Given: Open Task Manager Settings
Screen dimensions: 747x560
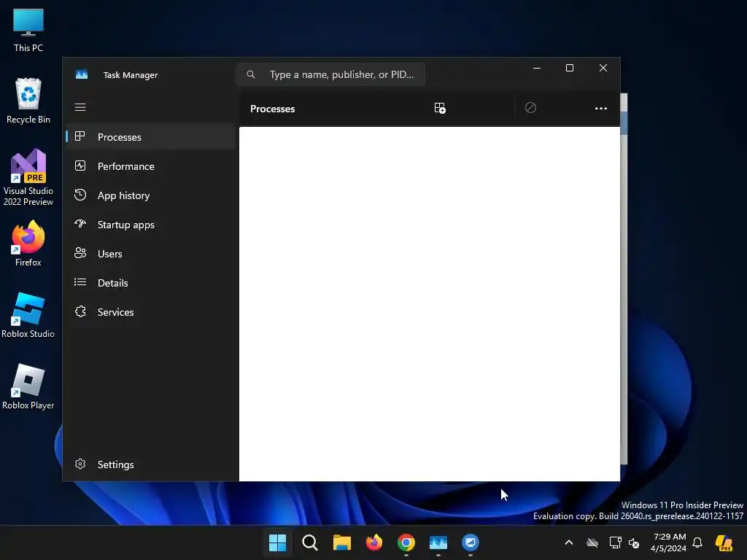Looking at the screenshot, I should tap(150, 464).
